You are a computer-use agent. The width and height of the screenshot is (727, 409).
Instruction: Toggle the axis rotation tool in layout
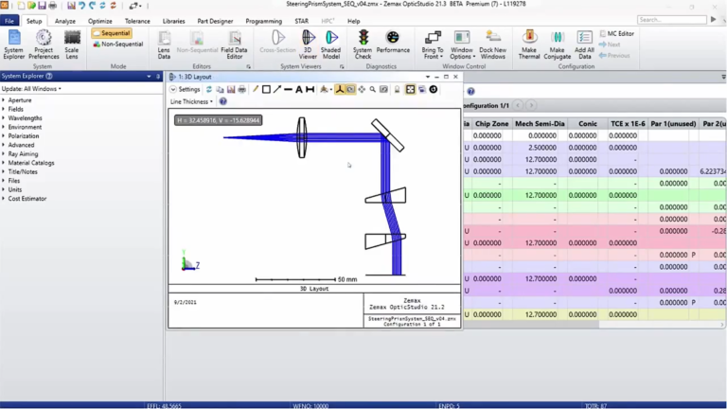340,90
